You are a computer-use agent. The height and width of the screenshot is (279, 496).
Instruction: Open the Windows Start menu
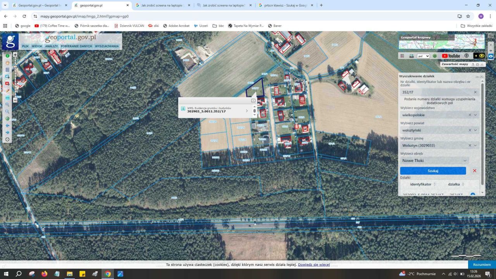pos(6,274)
